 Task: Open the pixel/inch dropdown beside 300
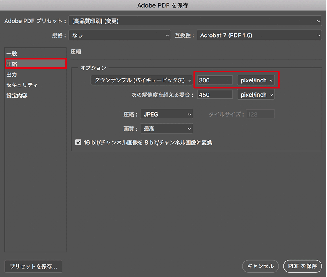256,80
